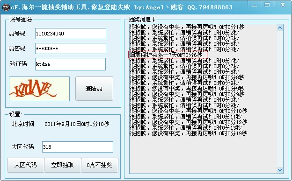Maximize the window
Viewport: 292px width, 181px height.
click(x=267, y=5)
